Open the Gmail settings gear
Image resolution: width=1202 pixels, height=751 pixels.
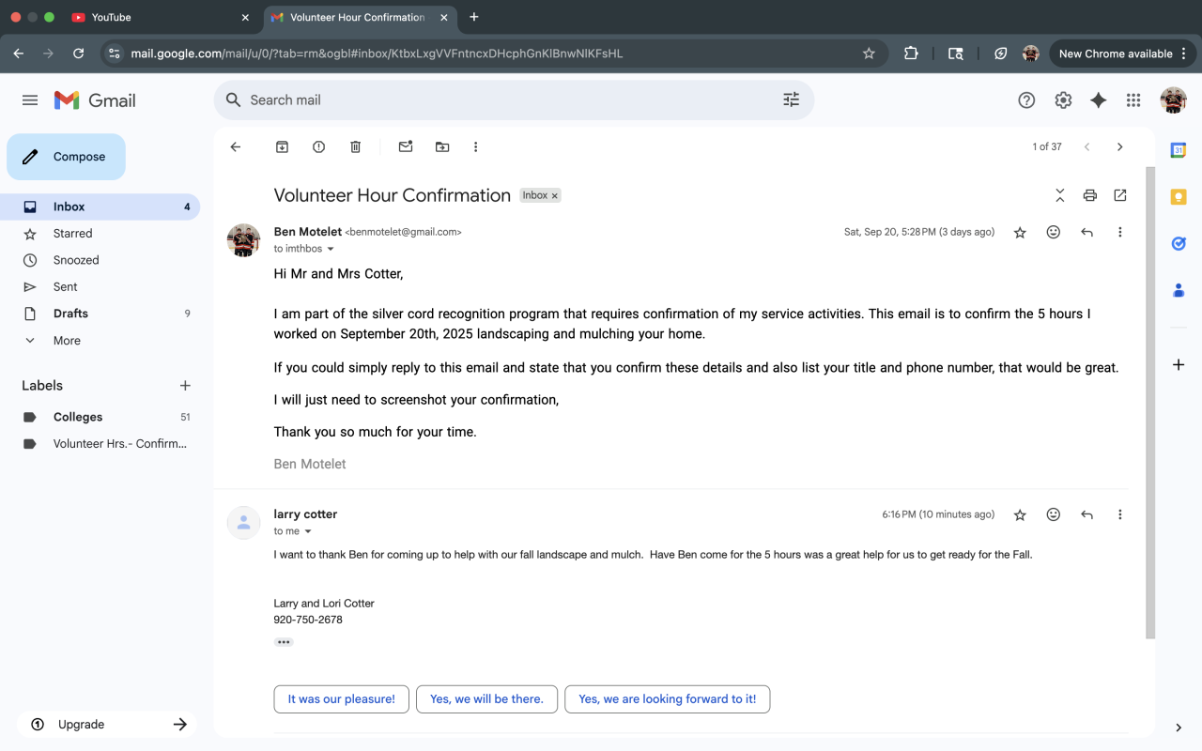tap(1063, 100)
